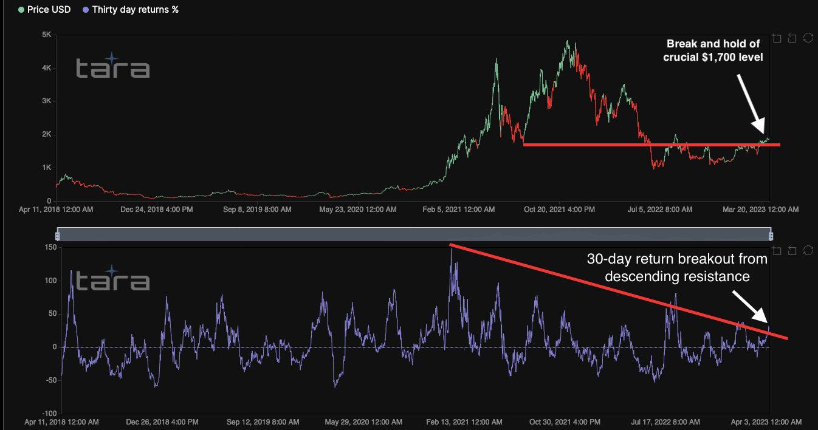This screenshot has height=430, width=818.
Task: Click the tara logo on returns chart
Action: (x=112, y=279)
